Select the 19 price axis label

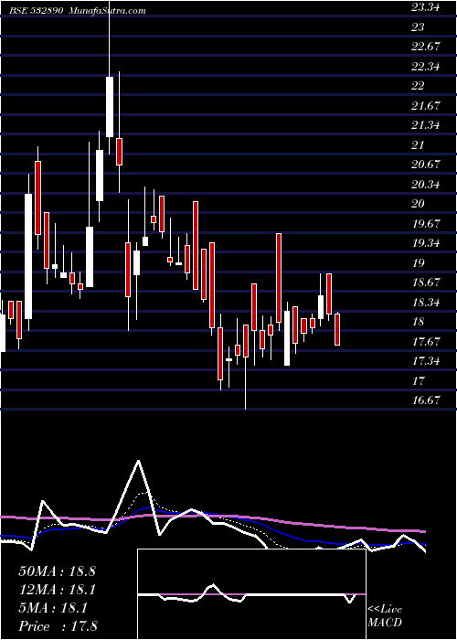419,263
